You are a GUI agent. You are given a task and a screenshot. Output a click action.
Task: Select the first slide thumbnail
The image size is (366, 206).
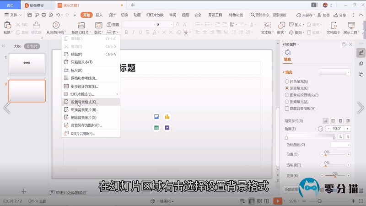tap(27, 64)
